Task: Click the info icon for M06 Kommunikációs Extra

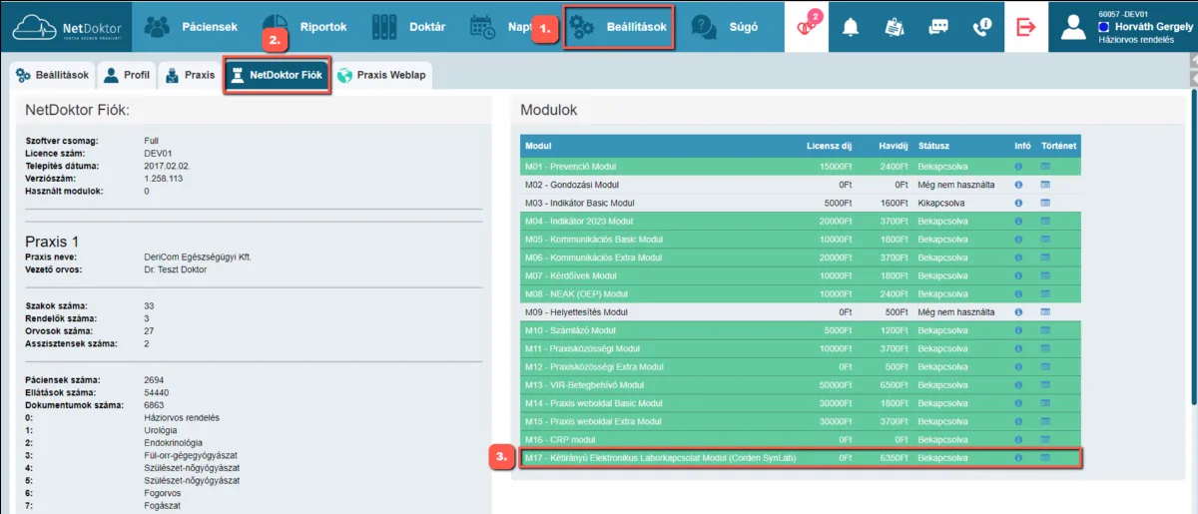Action: point(1019,257)
